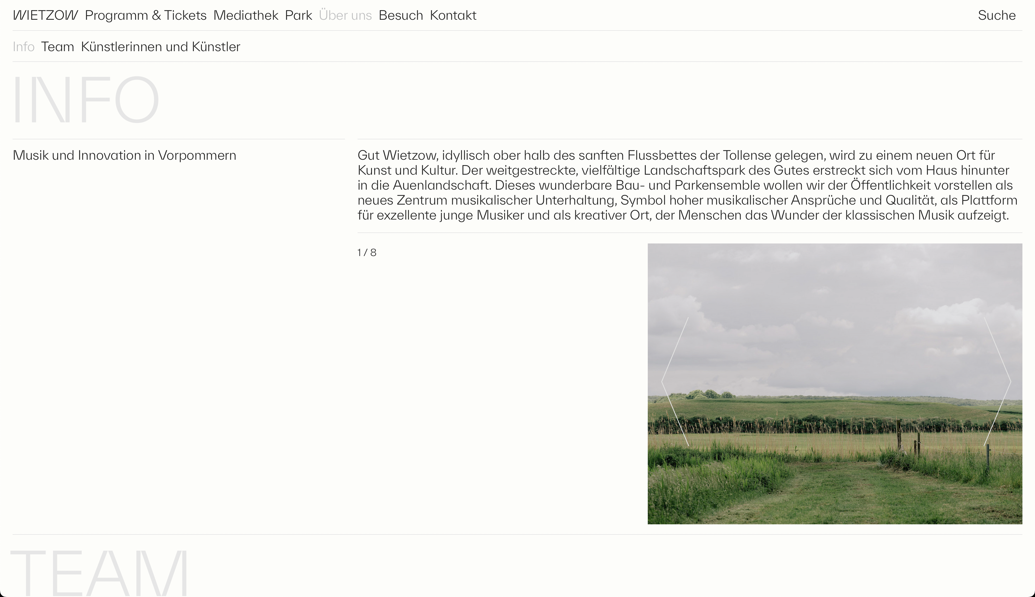This screenshot has width=1035, height=597.
Task: Switch to the Team sub-tab
Action: 57,47
